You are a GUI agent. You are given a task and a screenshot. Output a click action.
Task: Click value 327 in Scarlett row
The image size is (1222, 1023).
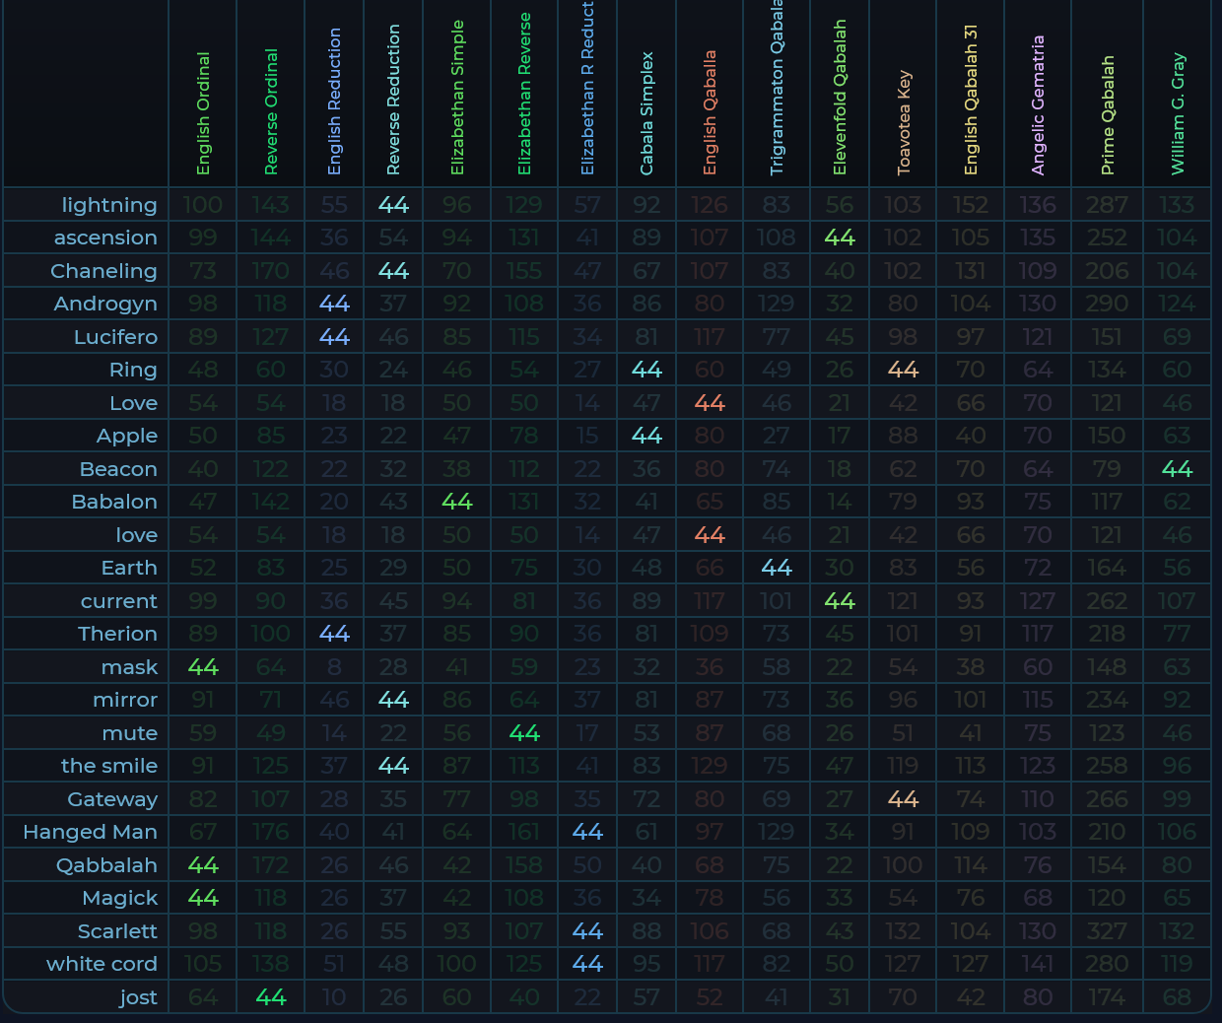(1108, 931)
